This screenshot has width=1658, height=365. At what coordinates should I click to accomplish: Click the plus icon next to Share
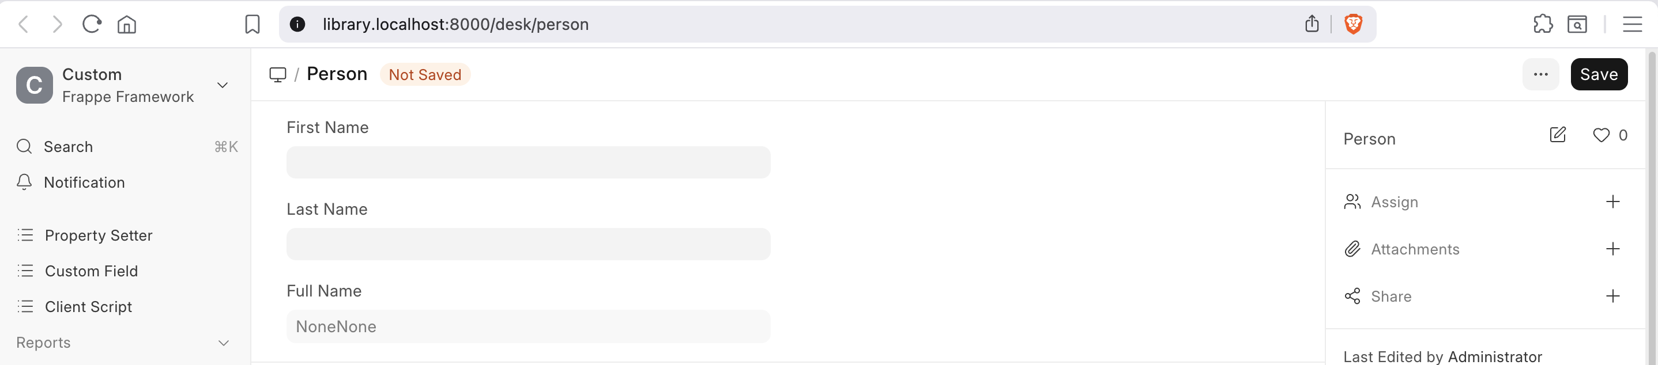tap(1612, 296)
